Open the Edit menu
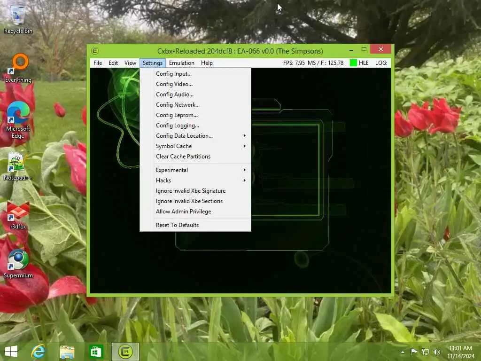This screenshot has width=481, height=361. pyautogui.click(x=113, y=63)
